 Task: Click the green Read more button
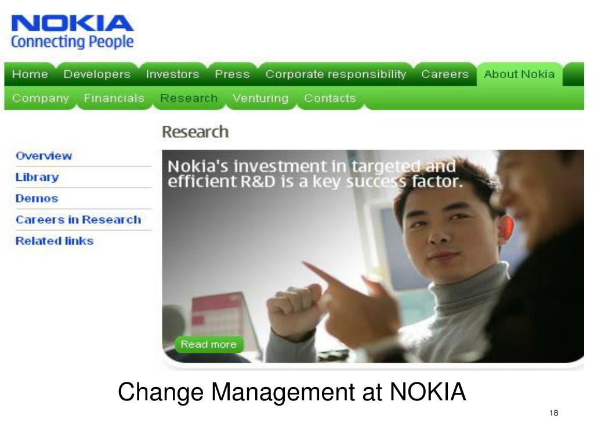click(209, 344)
